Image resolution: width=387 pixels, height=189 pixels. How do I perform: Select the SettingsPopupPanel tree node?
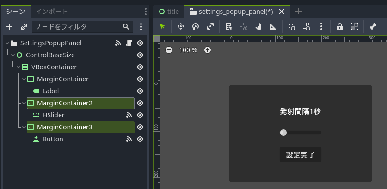(51, 43)
